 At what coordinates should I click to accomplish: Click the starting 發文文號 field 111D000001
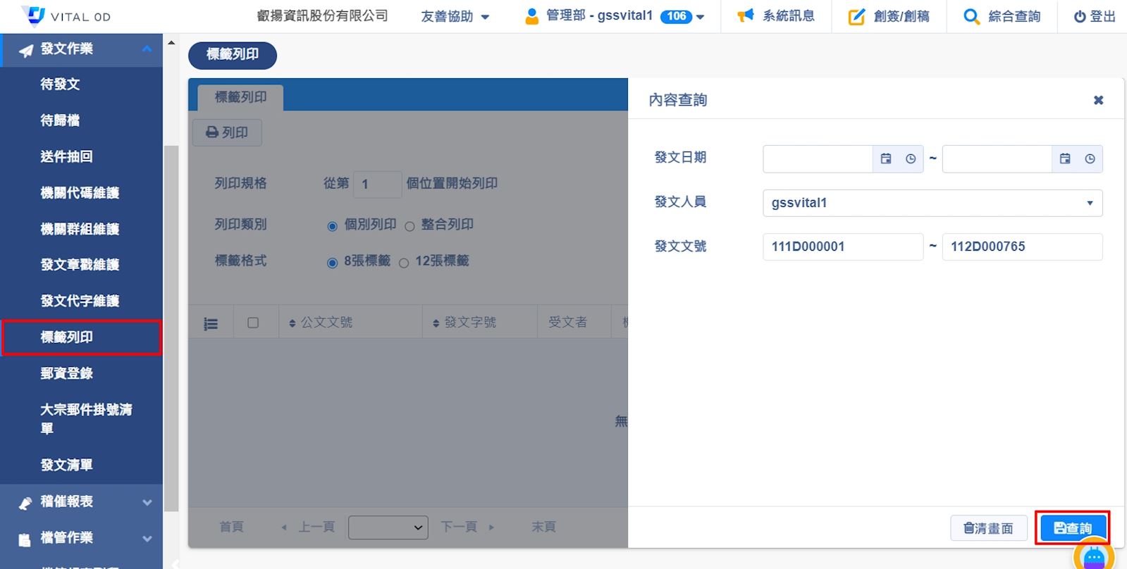[842, 247]
